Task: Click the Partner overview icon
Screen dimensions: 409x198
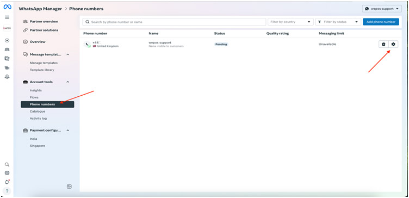Action: click(26, 21)
